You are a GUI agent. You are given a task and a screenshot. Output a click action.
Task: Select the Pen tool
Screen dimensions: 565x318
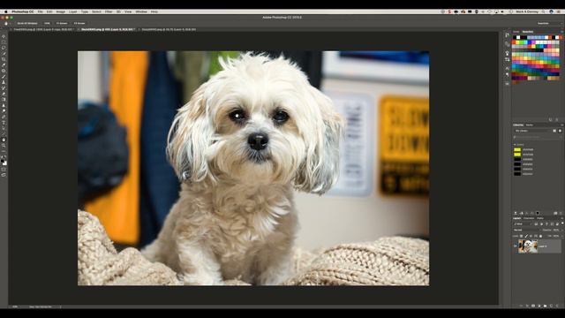4,117
